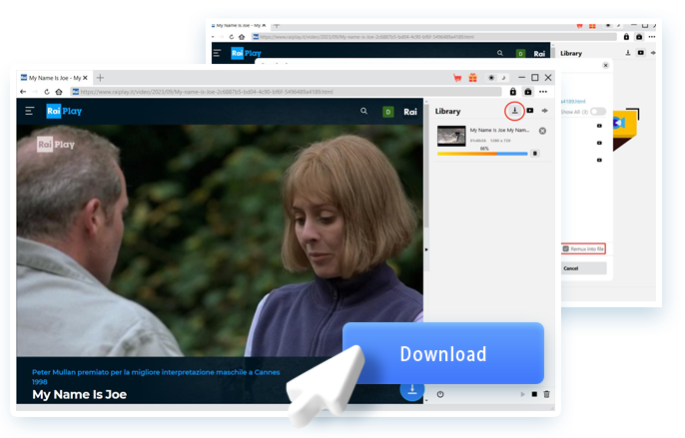The image size is (685, 438).
Task: Toggle Remux into file checkbox in back window
Action: click(566, 248)
